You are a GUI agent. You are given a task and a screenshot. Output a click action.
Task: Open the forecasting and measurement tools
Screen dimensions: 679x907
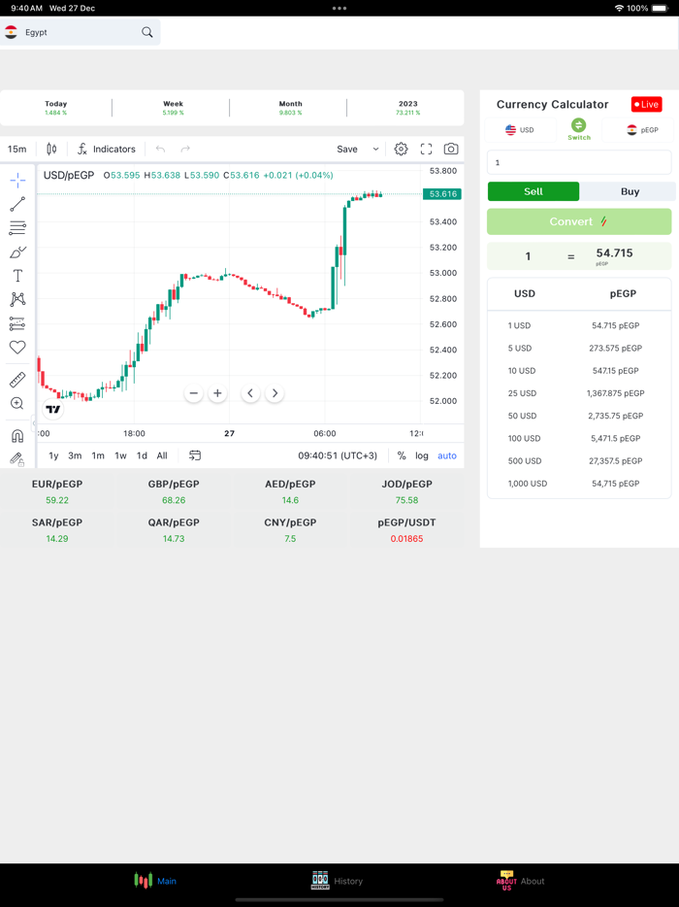click(17, 323)
